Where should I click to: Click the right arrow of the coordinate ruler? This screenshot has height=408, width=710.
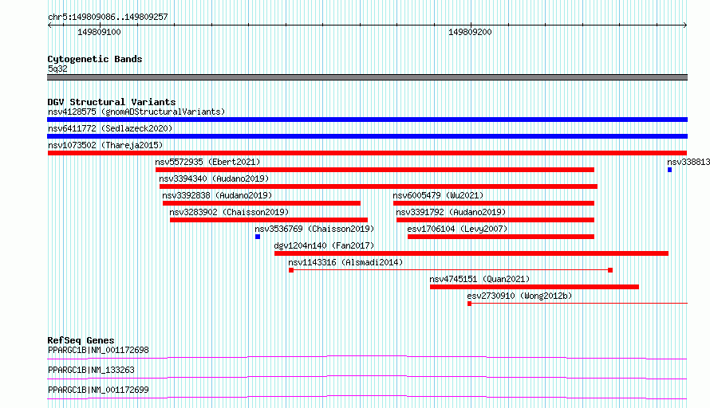685,25
